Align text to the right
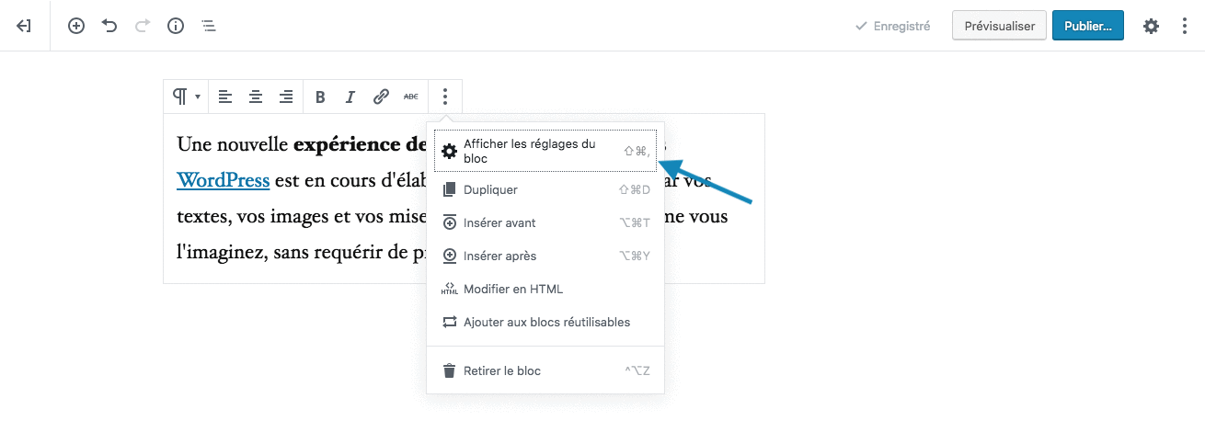This screenshot has height=444, width=1205. 286,97
